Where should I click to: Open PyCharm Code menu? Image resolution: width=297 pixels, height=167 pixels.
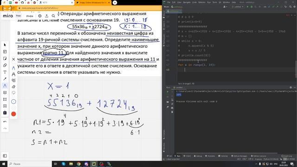(194, 2)
